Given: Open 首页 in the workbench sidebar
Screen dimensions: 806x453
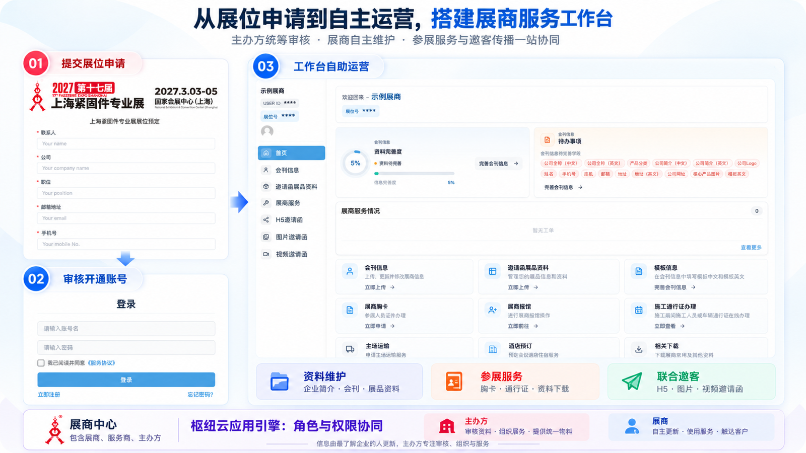Looking at the screenshot, I should coord(291,153).
